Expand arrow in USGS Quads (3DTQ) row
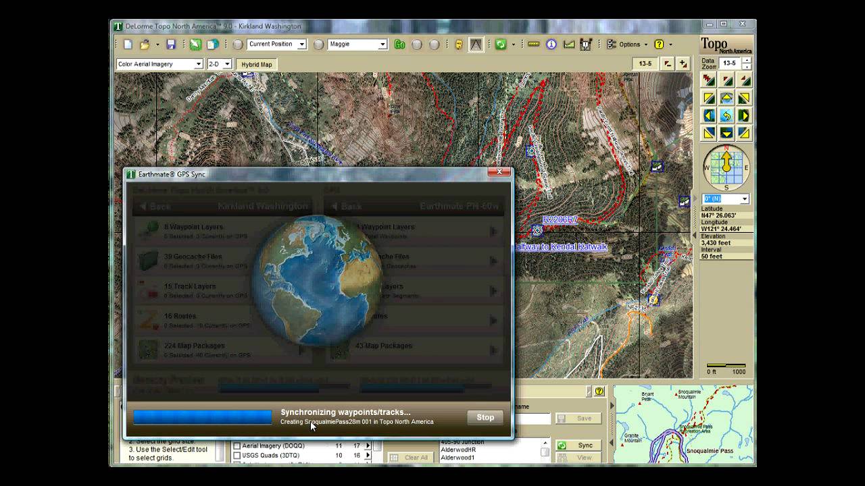Viewport: 865px width, 486px height. pyautogui.click(x=368, y=456)
